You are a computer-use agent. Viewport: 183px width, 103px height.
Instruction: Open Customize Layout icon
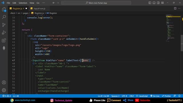[x=162, y=3]
